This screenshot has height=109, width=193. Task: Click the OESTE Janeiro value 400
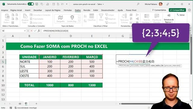click(49, 76)
